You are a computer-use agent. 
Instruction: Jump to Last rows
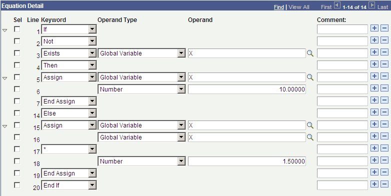pyautogui.click(x=383, y=7)
